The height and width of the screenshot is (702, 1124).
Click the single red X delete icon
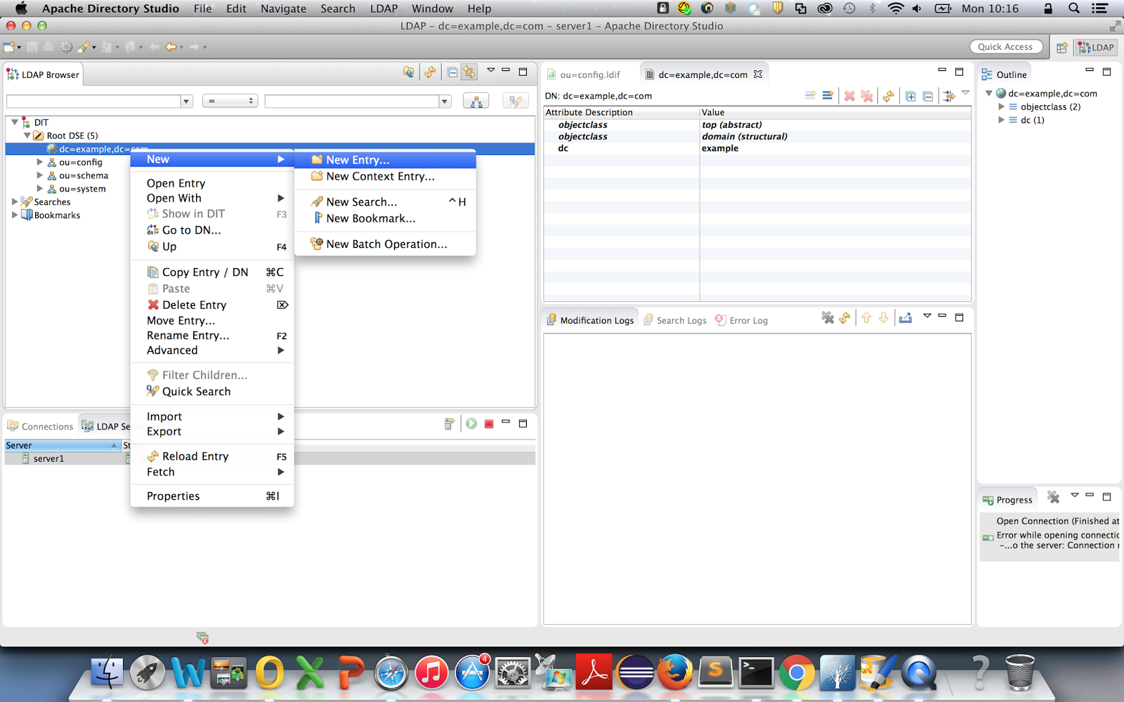[x=849, y=95]
